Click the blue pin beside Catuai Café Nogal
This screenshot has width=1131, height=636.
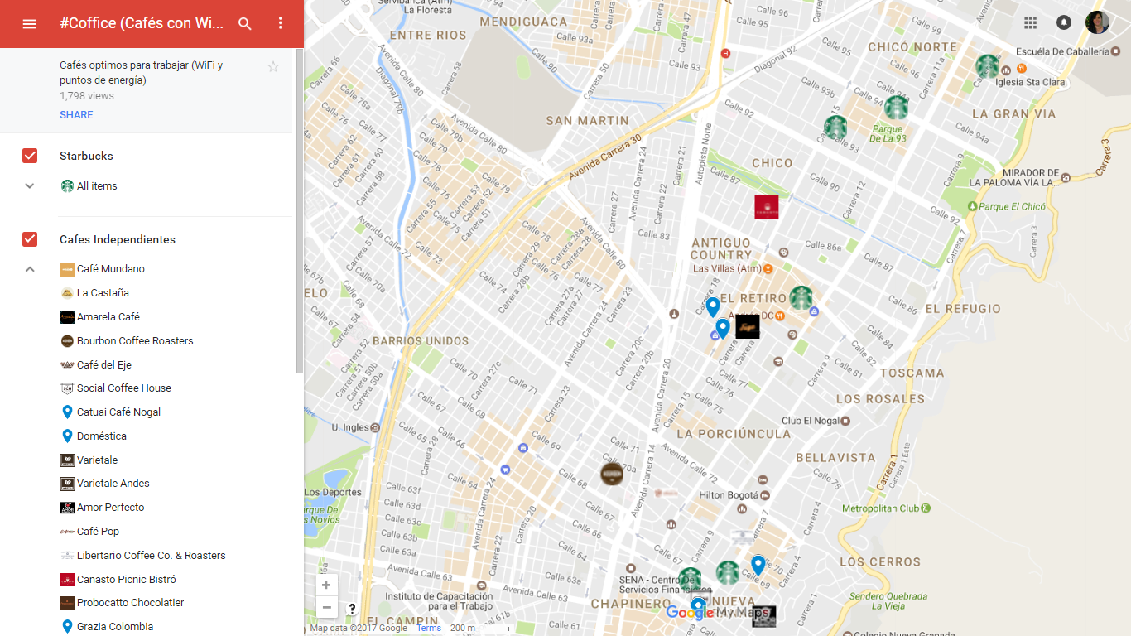point(67,412)
